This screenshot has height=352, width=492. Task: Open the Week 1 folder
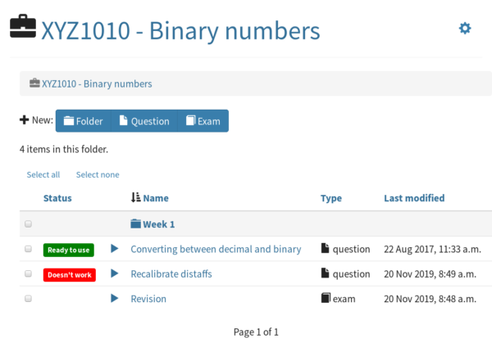(x=159, y=224)
